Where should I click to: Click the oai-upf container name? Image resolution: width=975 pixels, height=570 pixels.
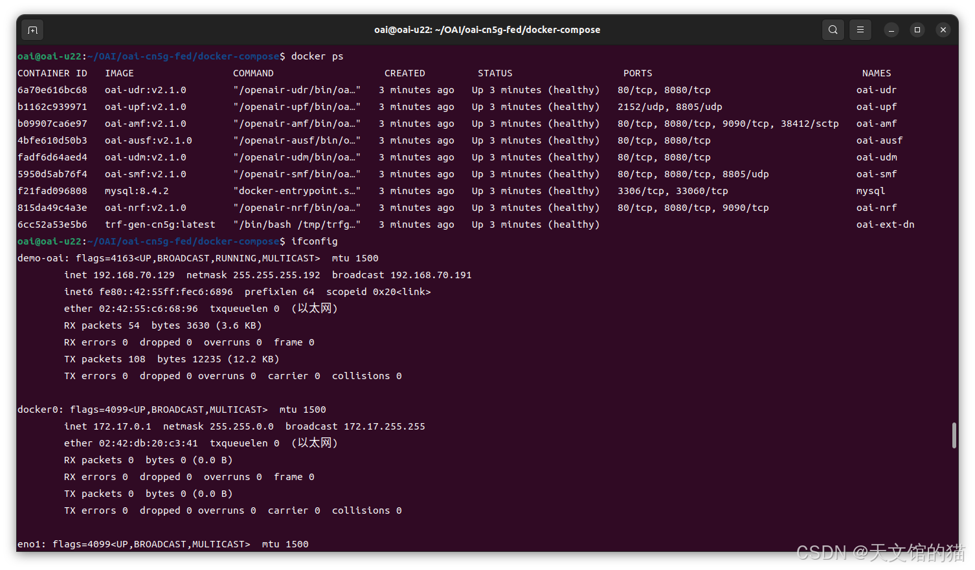click(x=877, y=107)
